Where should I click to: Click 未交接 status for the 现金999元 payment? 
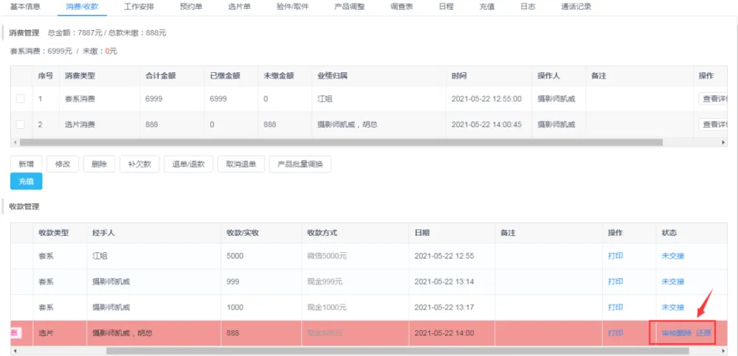click(x=672, y=282)
